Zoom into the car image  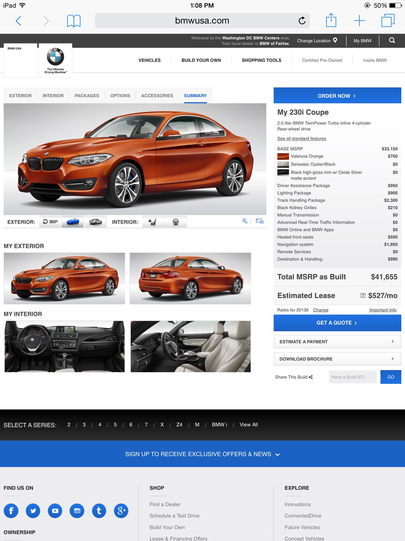click(x=245, y=221)
